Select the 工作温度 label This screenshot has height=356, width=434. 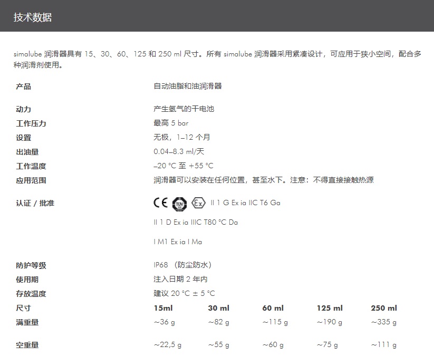31,166
